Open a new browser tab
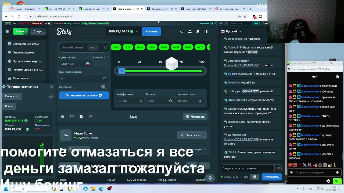The width and height of the screenshot is (344, 193). (250, 9)
